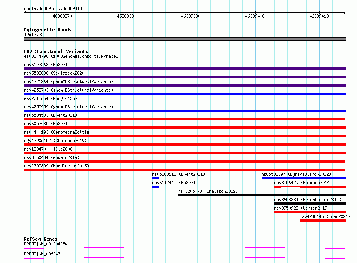357x263 pixels.
Task: Click ruler position 46389400
Action: point(255,16)
